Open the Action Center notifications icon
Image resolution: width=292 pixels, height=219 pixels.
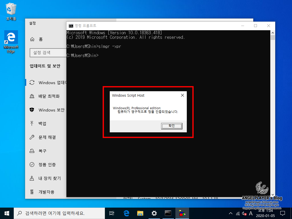tap(283, 213)
